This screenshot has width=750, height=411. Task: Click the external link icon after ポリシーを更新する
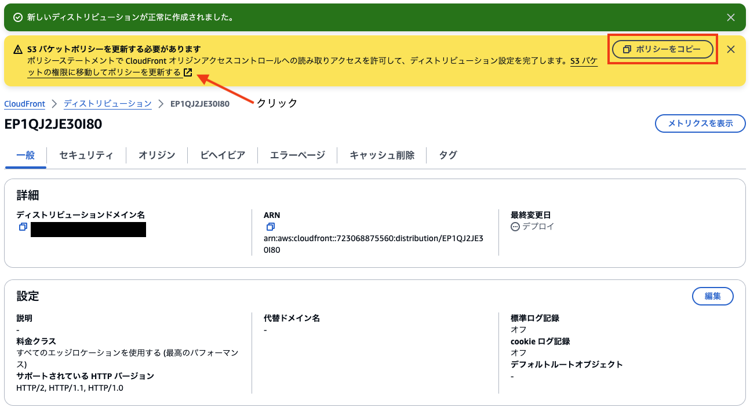(188, 72)
